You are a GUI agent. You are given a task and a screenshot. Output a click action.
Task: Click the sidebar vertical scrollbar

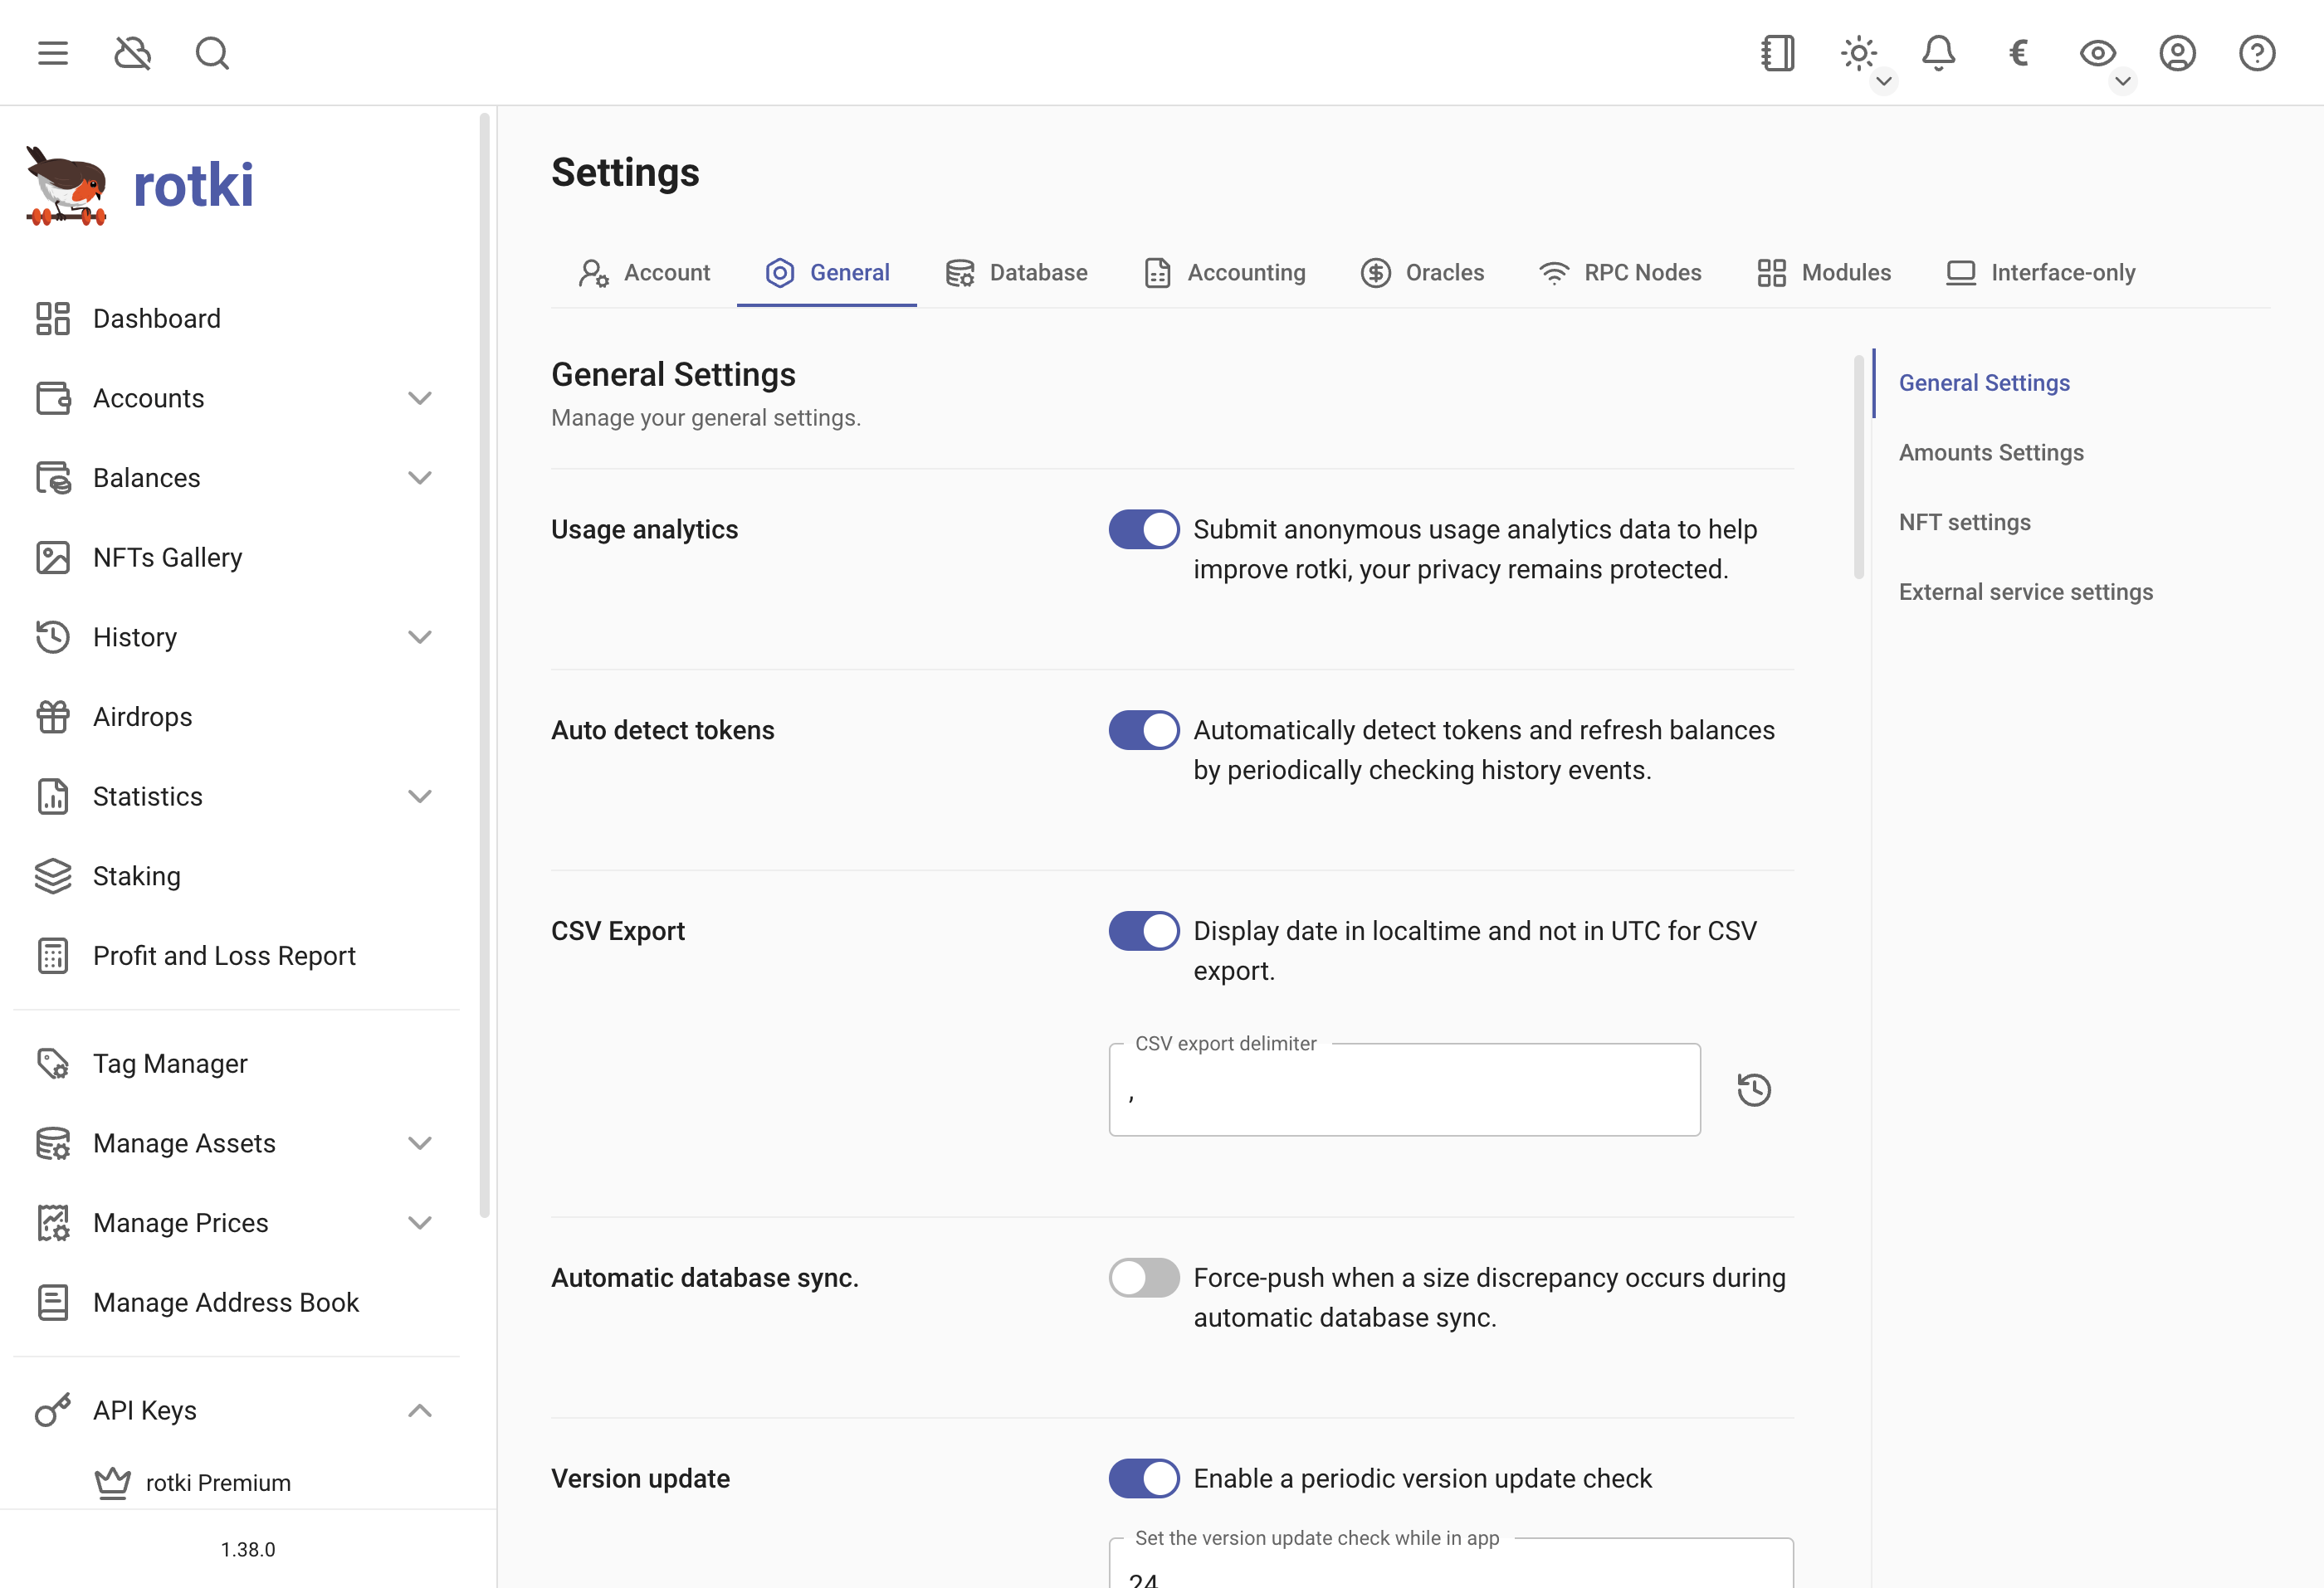pos(484,665)
